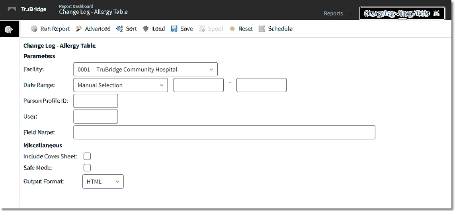Click the Load down-arrow icon

click(x=146, y=29)
